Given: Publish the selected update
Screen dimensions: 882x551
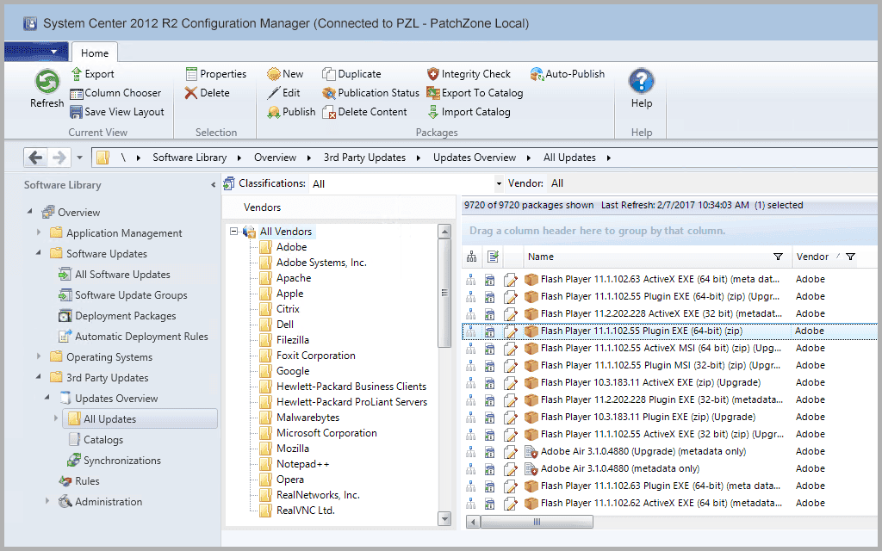Looking at the screenshot, I should (290, 112).
